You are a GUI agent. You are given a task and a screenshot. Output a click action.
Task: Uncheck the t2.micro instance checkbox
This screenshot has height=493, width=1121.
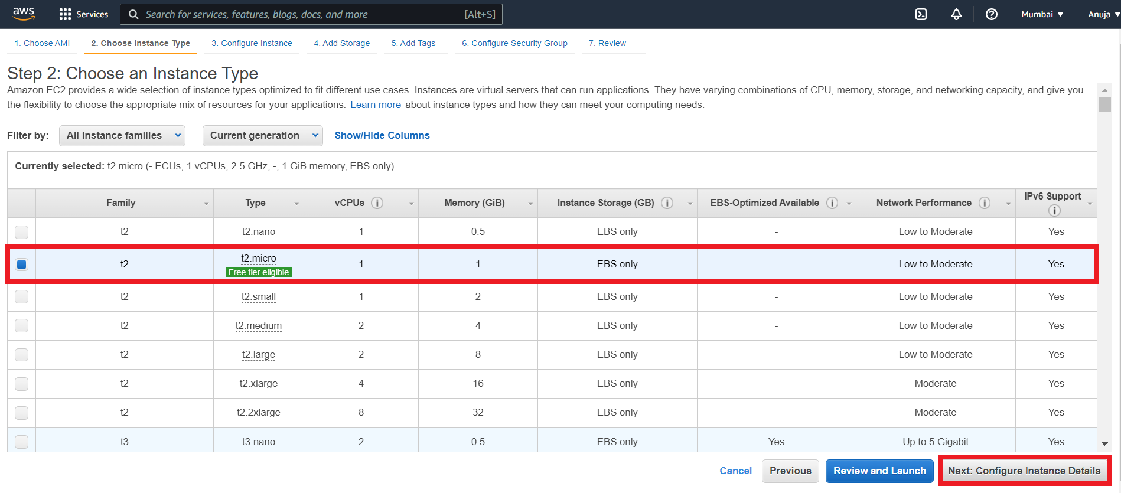tap(21, 264)
